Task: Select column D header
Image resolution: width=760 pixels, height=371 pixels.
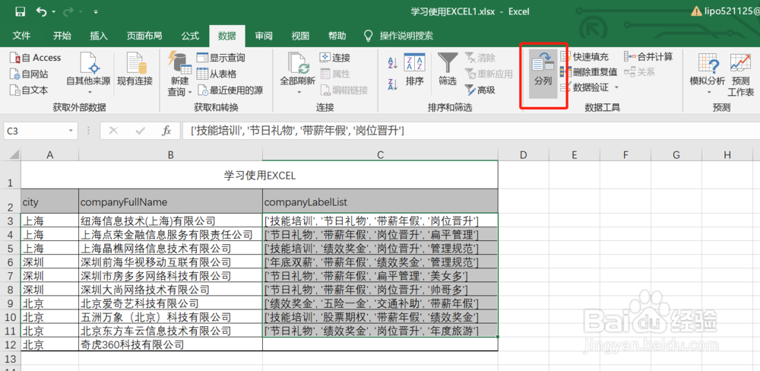Action: click(523, 154)
